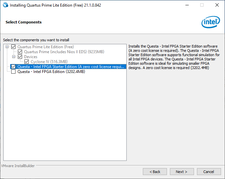Select the Devices tree item label
The image size is (225, 179).
[x=31, y=57]
